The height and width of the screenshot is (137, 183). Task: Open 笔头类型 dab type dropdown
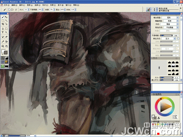(170, 18)
